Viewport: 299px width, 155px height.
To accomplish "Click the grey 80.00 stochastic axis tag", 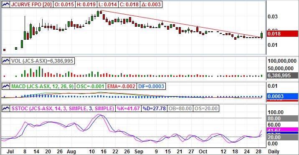I will tap(282, 118).
